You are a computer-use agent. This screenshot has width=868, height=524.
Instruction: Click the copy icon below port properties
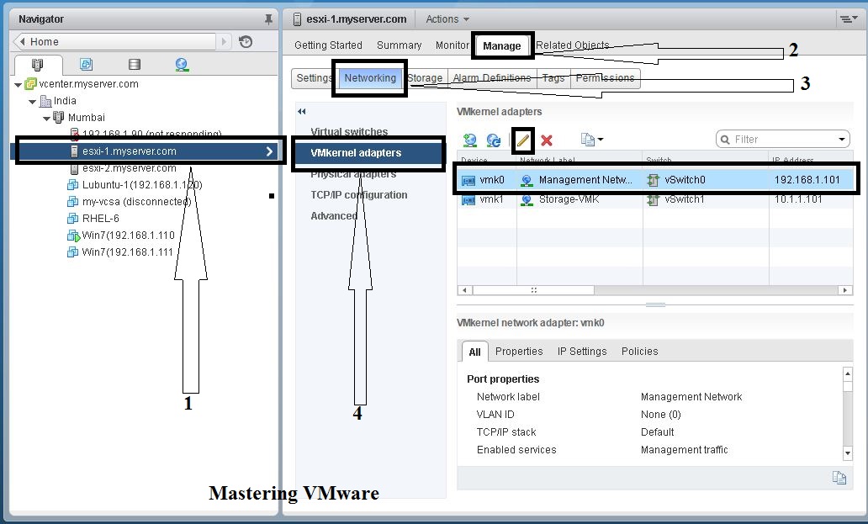point(839,478)
